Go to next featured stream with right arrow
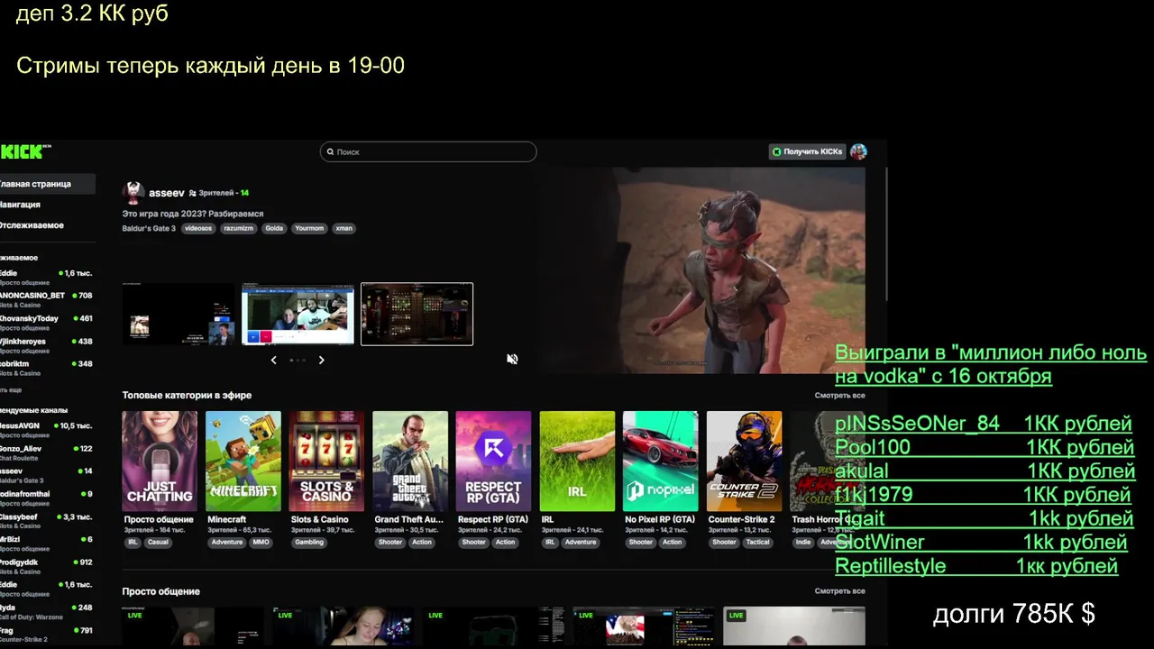The image size is (1154, 649). (321, 360)
